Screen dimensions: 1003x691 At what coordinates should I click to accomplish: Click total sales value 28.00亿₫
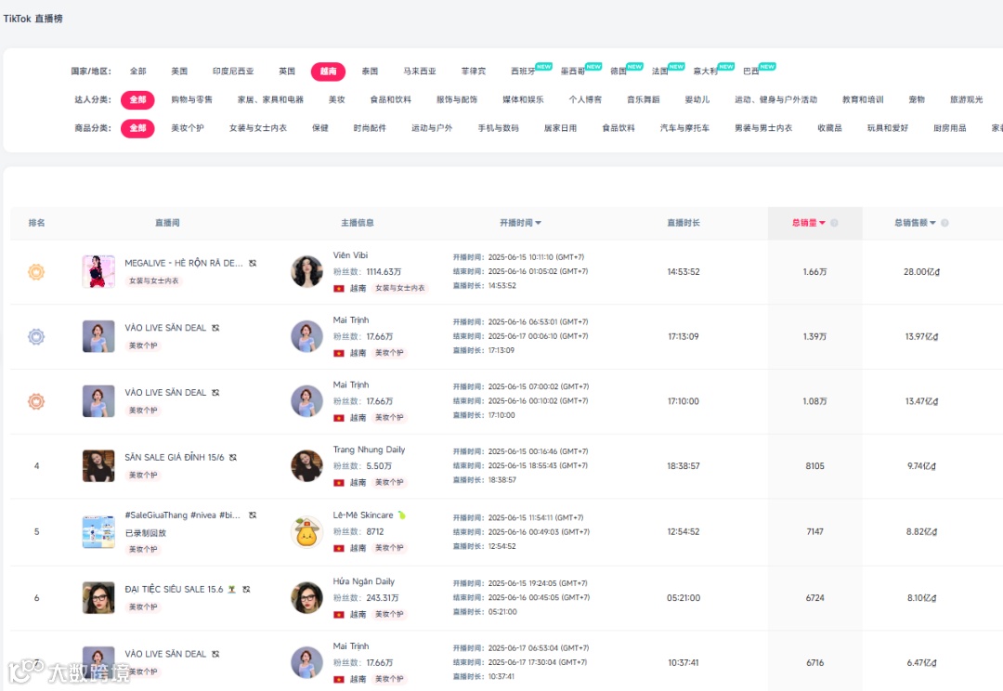[922, 272]
